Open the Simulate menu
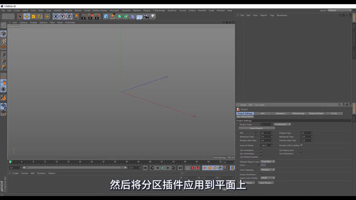Viewport: 356px width, 200px height. tap(68, 11)
